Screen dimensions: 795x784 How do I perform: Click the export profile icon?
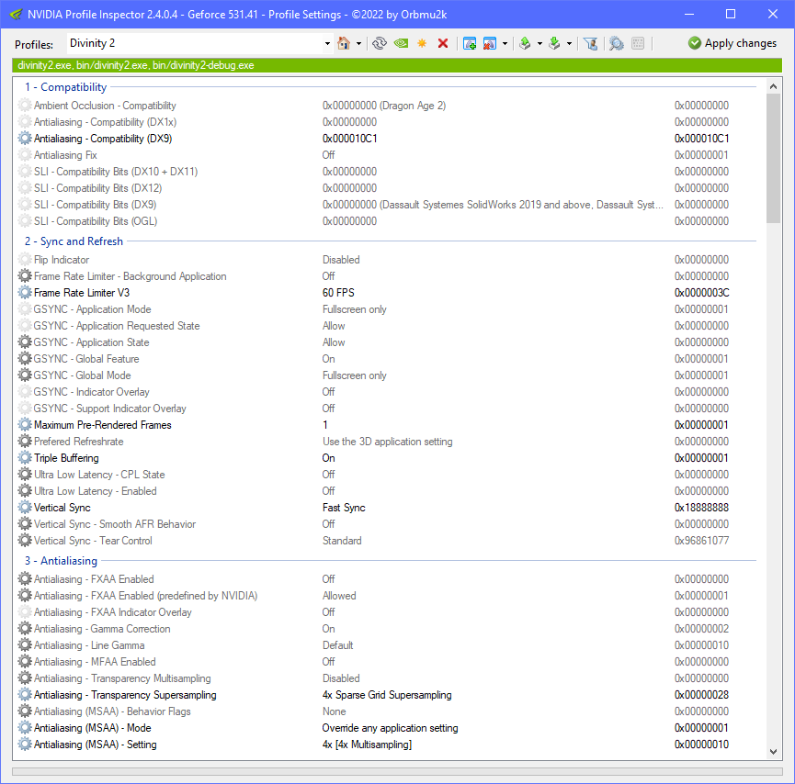[526, 43]
